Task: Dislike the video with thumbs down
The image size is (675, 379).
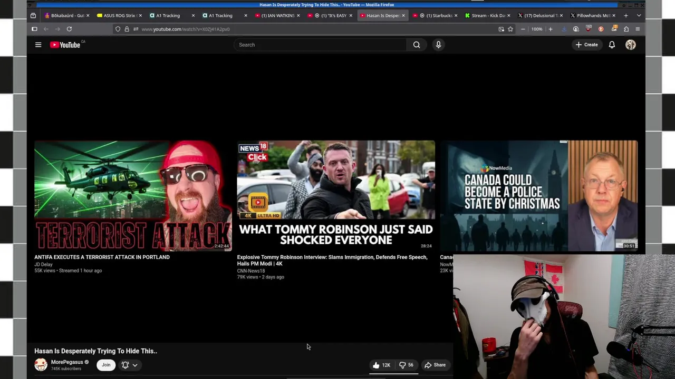Action: (406, 365)
